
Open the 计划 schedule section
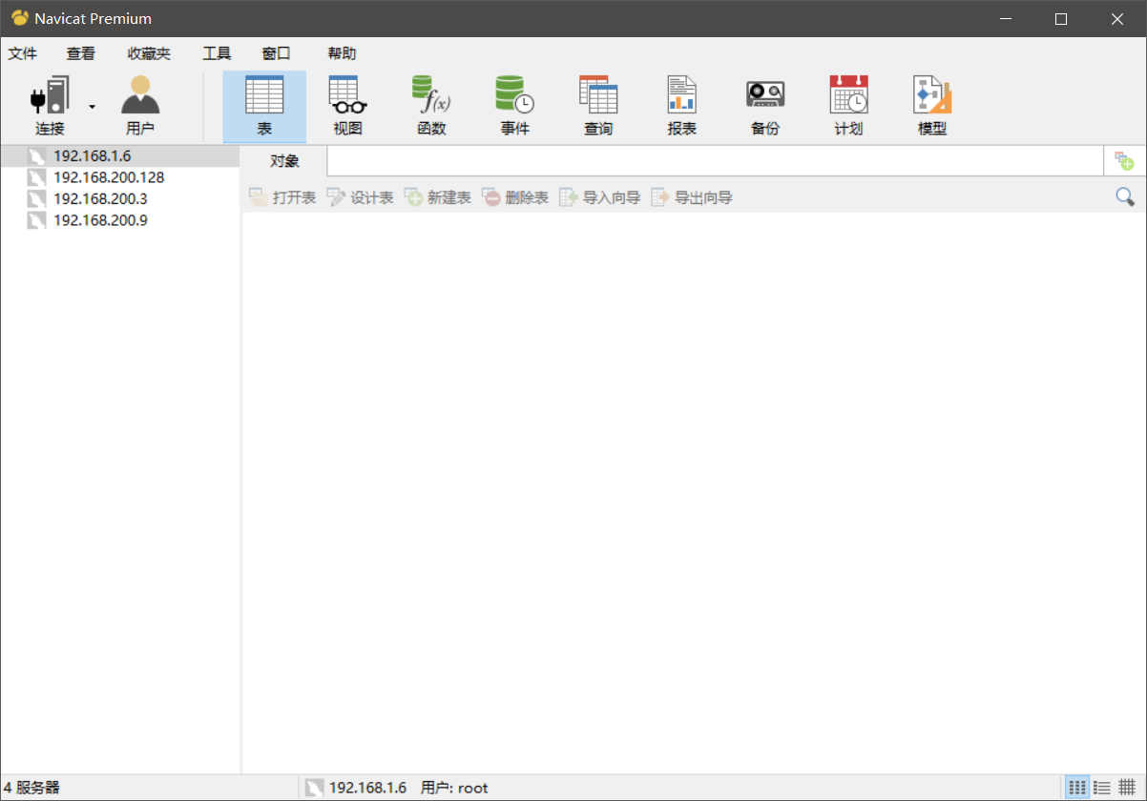[x=848, y=106]
